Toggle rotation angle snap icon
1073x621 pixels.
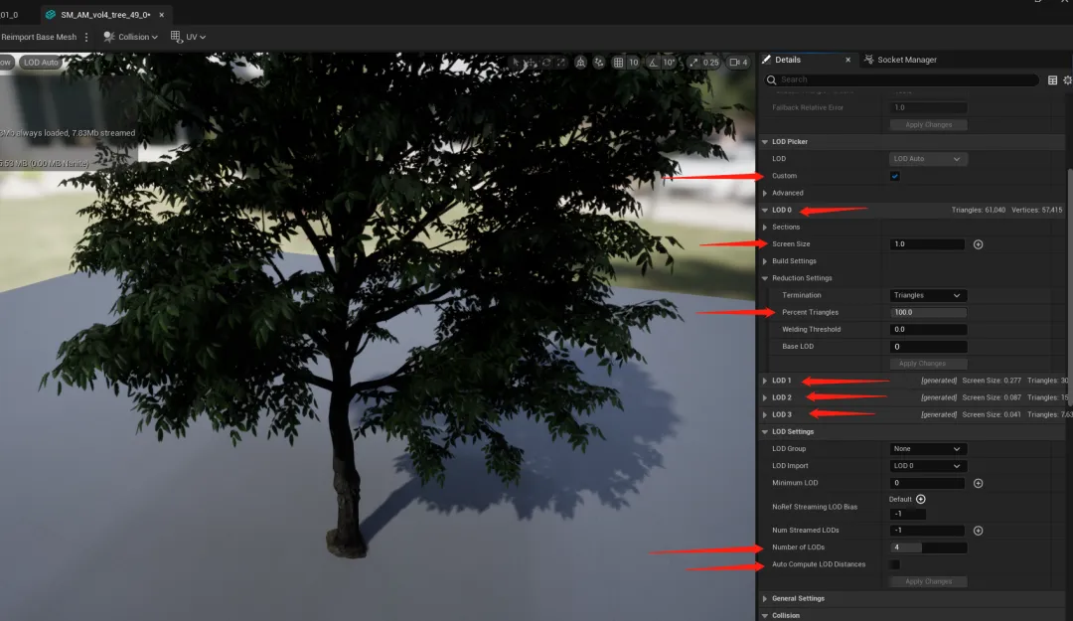[652, 63]
